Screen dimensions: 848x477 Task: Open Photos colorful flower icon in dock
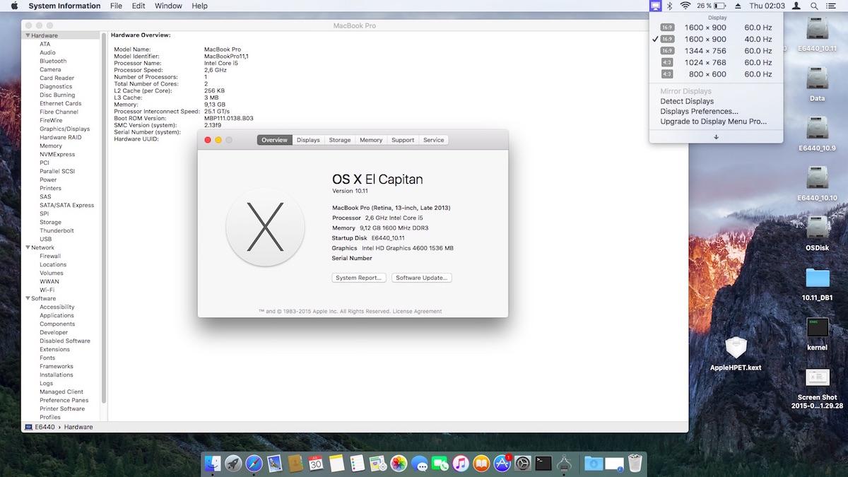399,464
